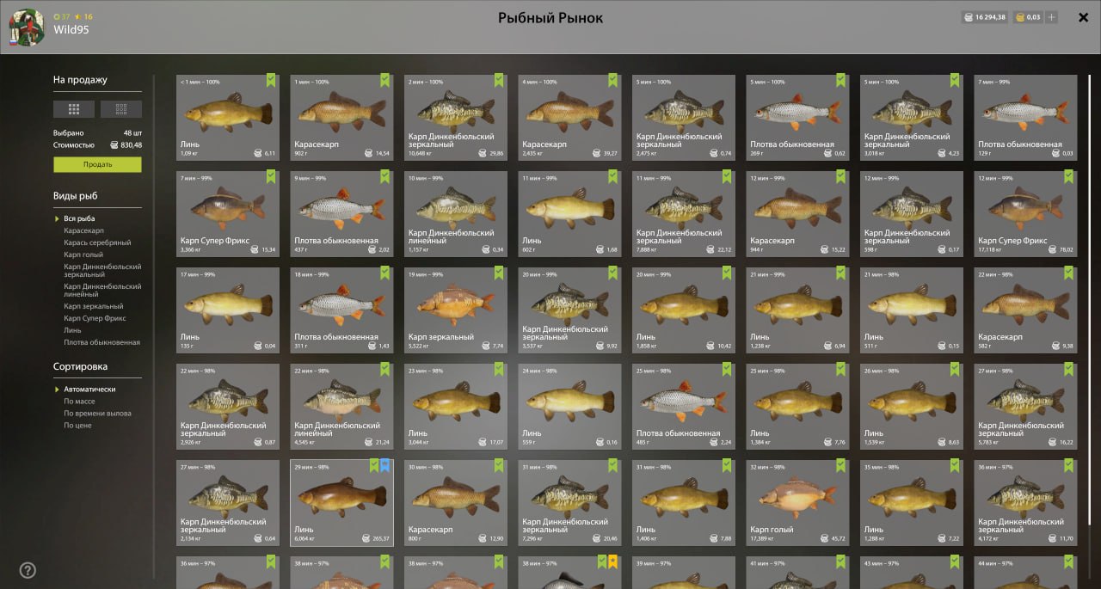Click the Wild95 player avatar
Image resolution: width=1101 pixels, height=589 pixels.
[x=27, y=27]
